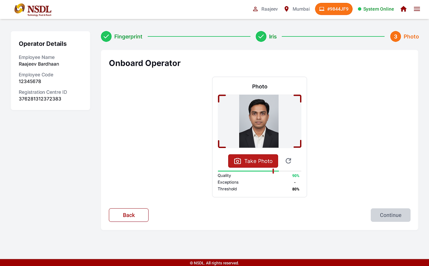Click the location pin icon beside Mumbai
The image size is (429, 266).
287,9
